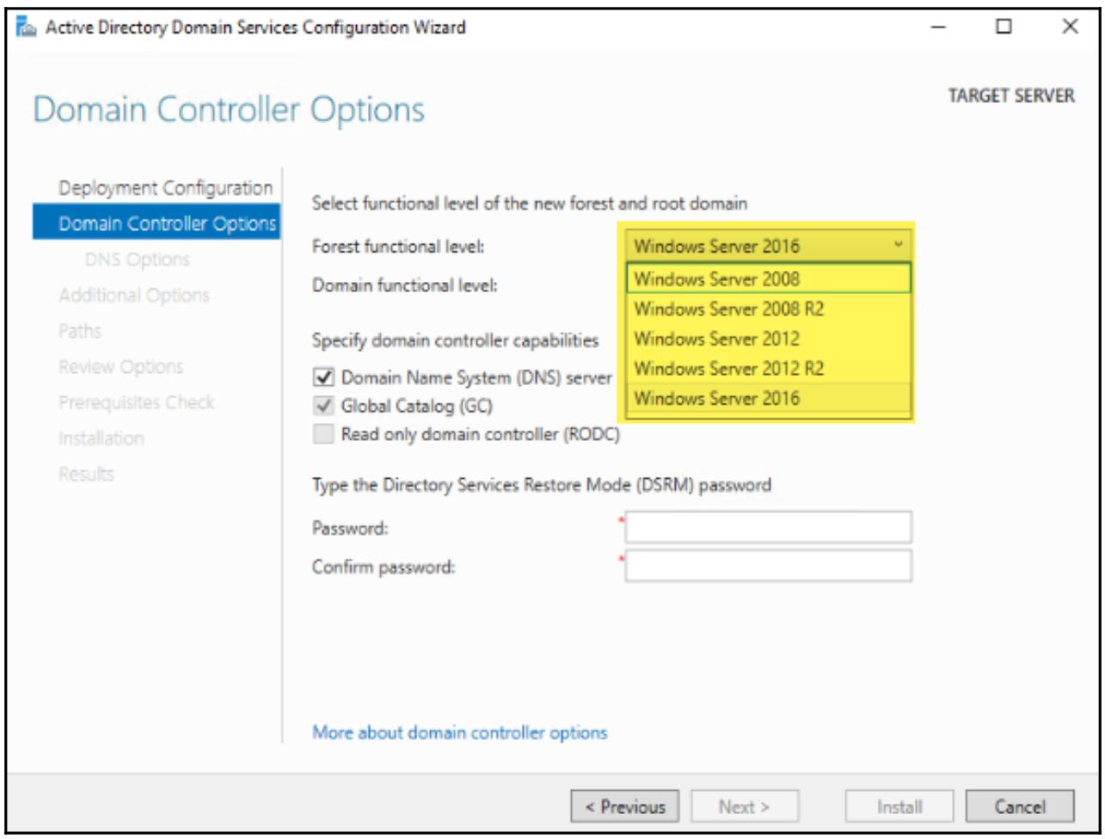Toggle Domain Name System (DNS) server checkbox
This screenshot has width=1105, height=839.
point(323,377)
